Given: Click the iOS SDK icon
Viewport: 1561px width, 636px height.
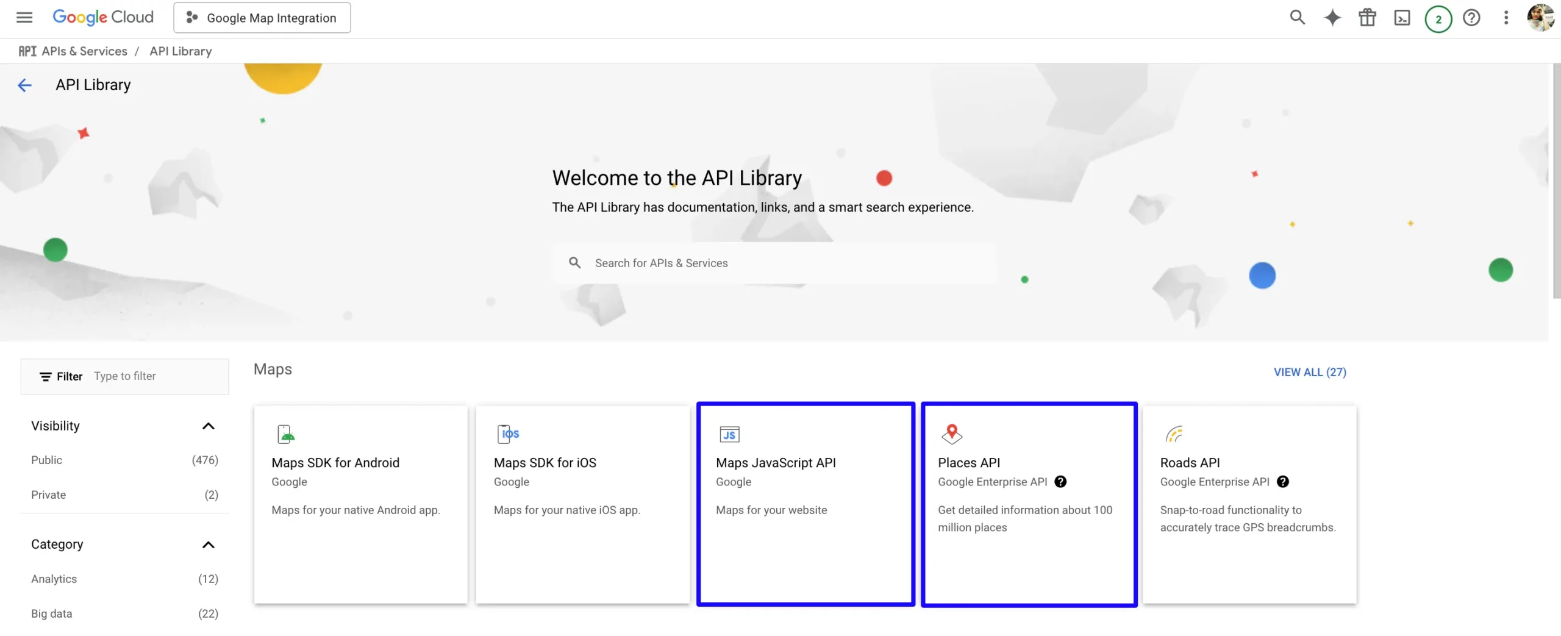Looking at the screenshot, I should pos(508,434).
